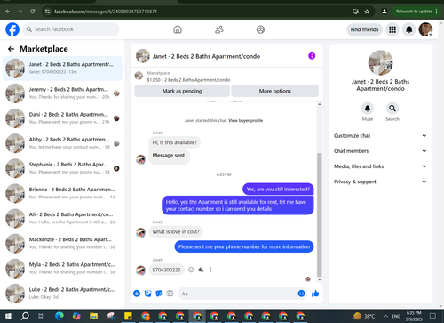Viewport: 444px width, 323px height.
Task: Open conversation information purple icon
Action: (312, 56)
